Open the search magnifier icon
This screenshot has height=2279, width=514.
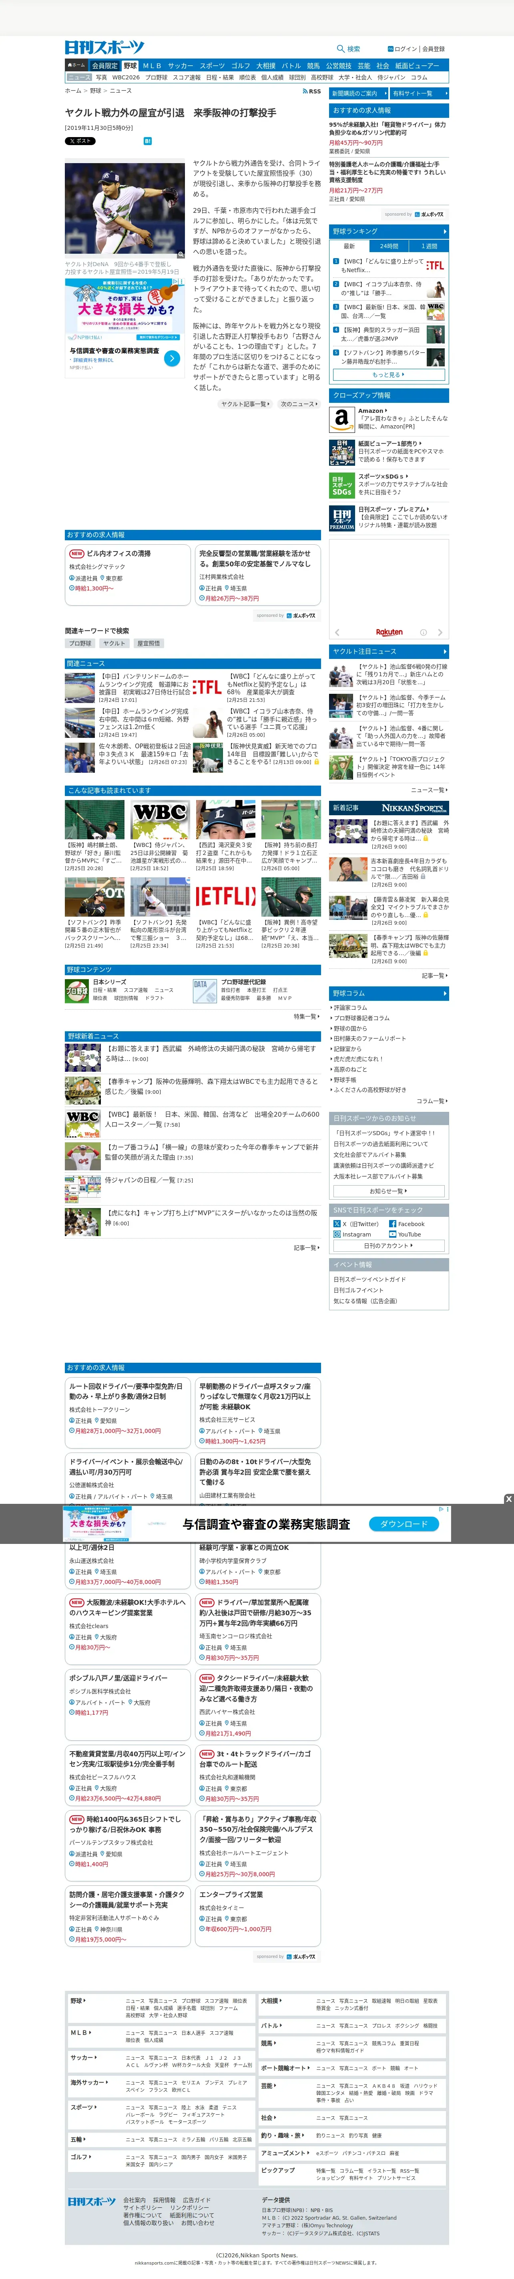coord(341,48)
